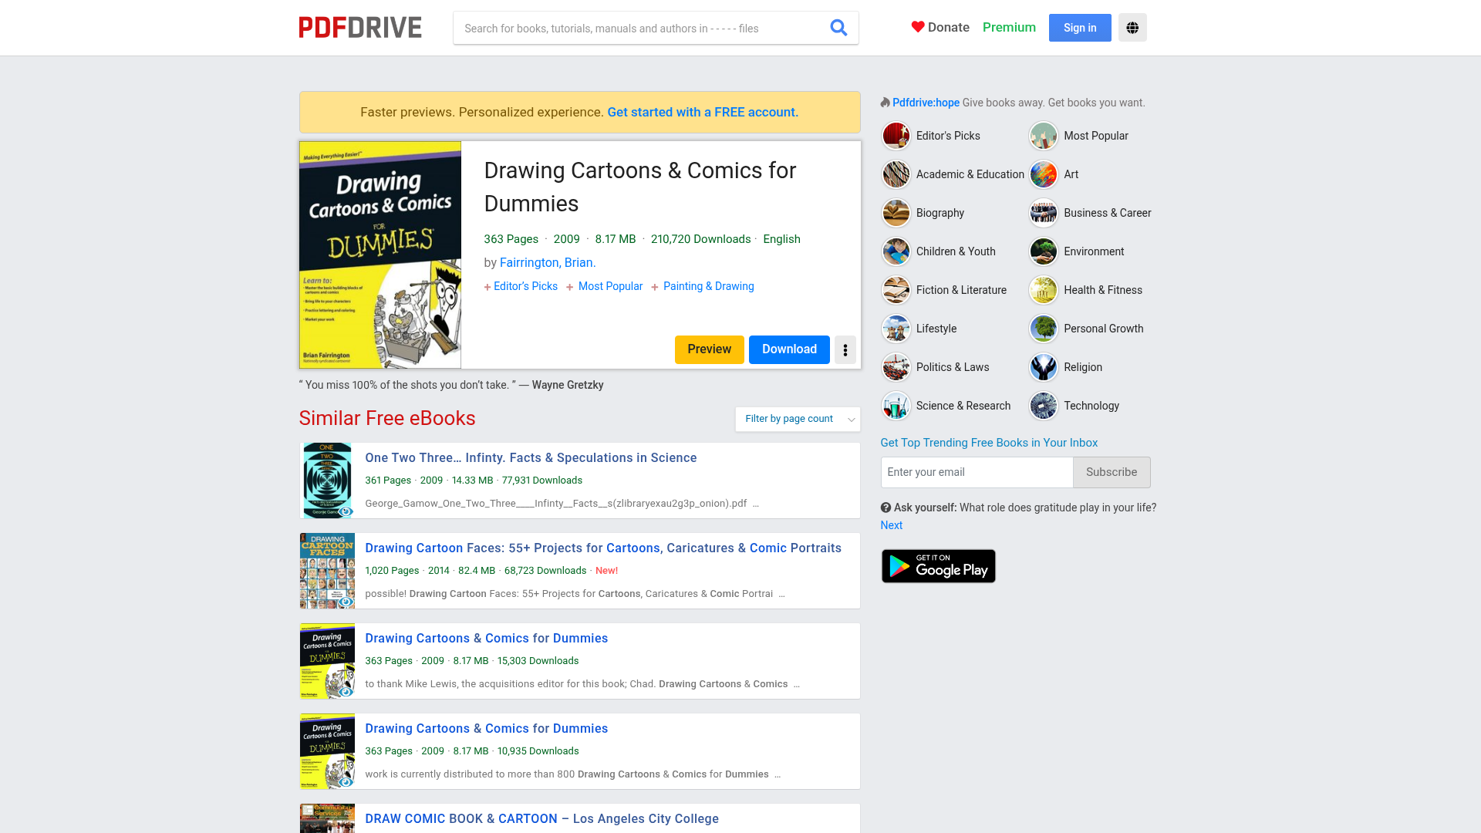Select the Academic & Education icon

click(896, 174)
